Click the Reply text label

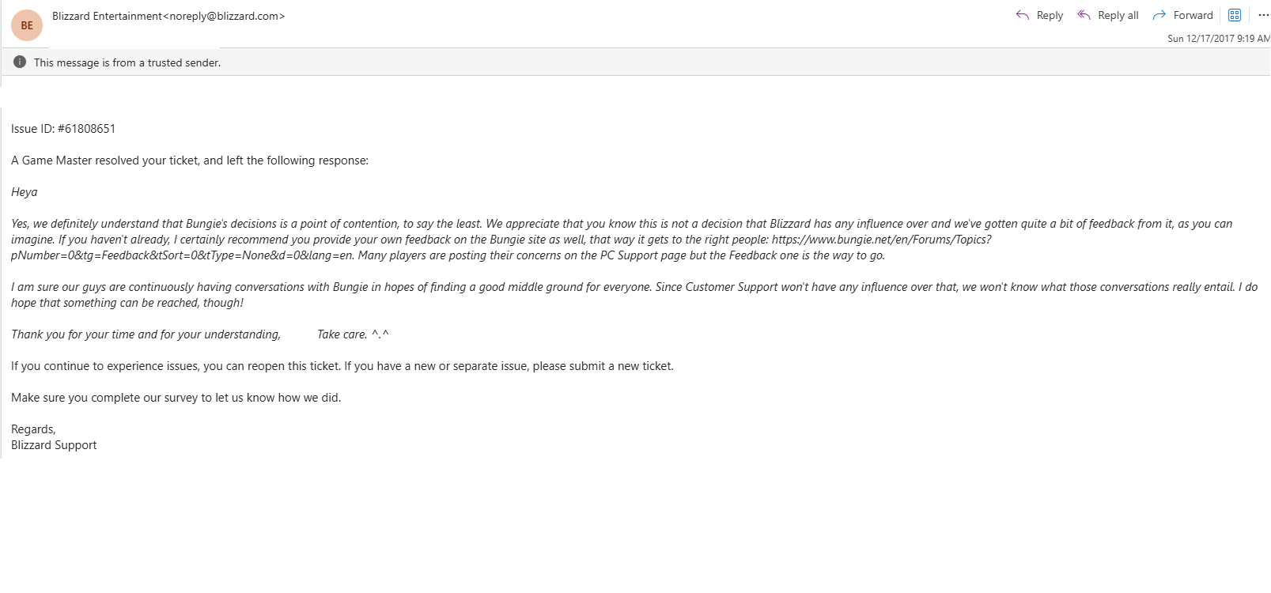click(1050, 15)
